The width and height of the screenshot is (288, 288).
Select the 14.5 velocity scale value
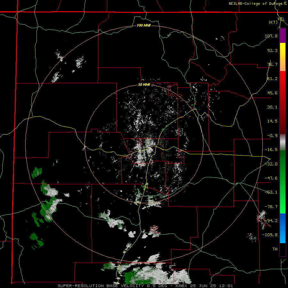click(272, 121)
